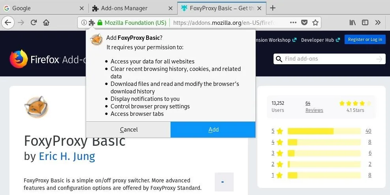Open the Developer Hub link
Viewport: 390px width, 195px height.
coord(321,40)
